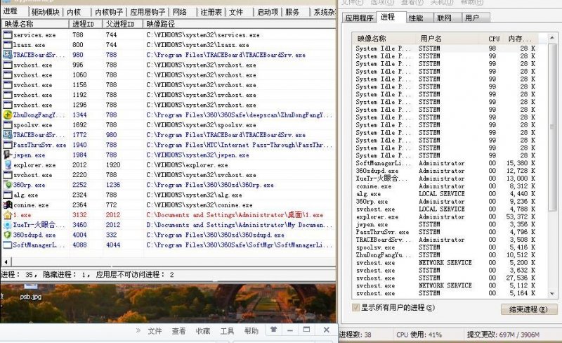This screenshot has height=343, width=562.
Task: Open the 查看 menu in bottom bar
Action: pyautogui.click(x=178, y=331)
